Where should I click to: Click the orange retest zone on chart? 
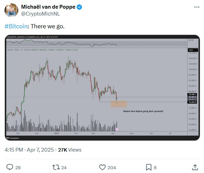coord(119,104)
